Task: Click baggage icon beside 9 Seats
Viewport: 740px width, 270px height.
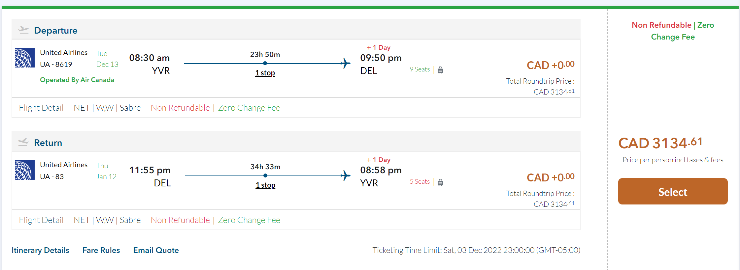Action: click(440, 70)
